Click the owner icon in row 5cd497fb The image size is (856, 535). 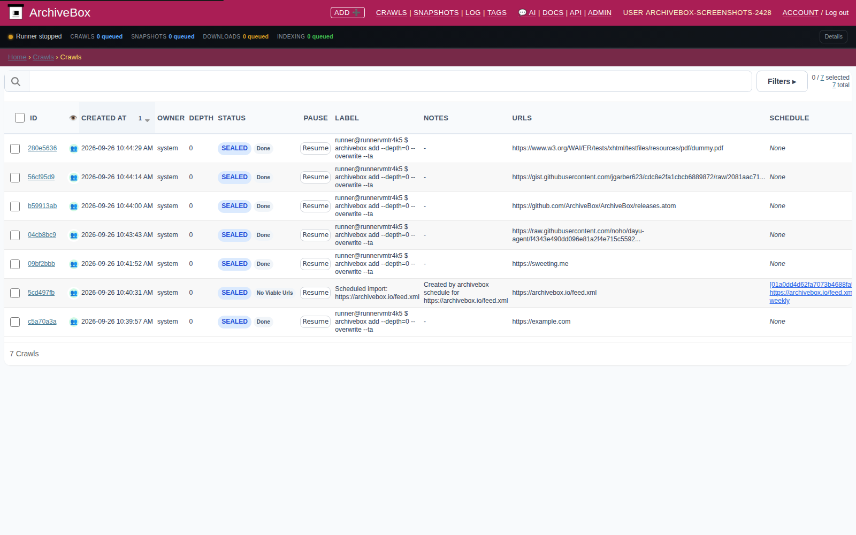pyautogui.click(x=74, y=293)
